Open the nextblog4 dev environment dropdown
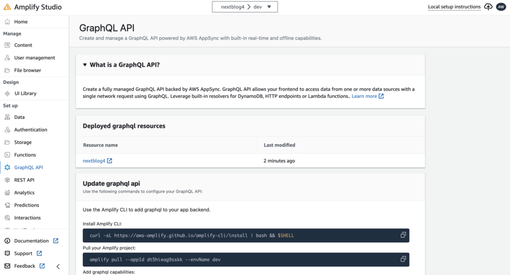The width and height of the screenshot is (510, 275). (x=245, y=7)
